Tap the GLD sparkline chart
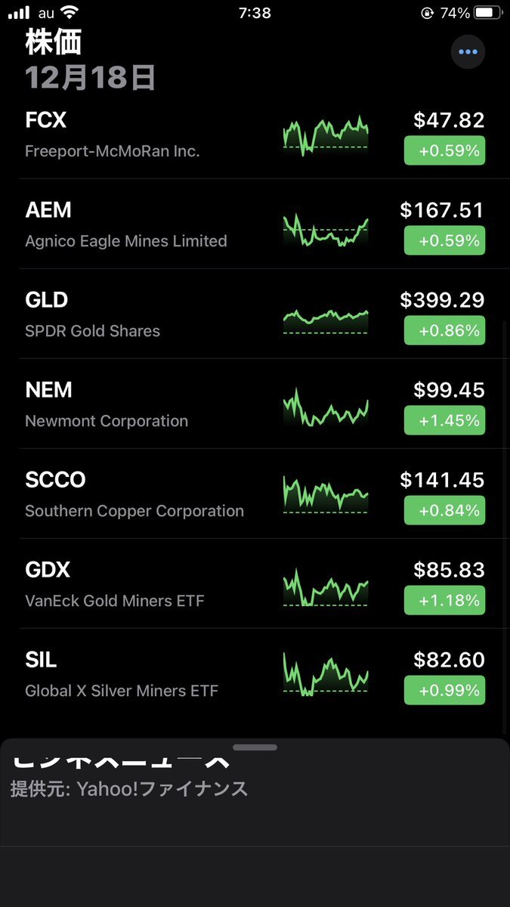Screen dimensions: 510x907 click(326, 319)
